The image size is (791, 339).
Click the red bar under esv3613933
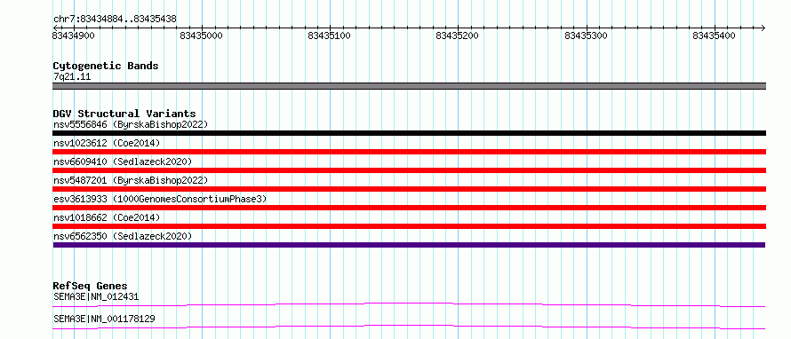coord(409,208)
